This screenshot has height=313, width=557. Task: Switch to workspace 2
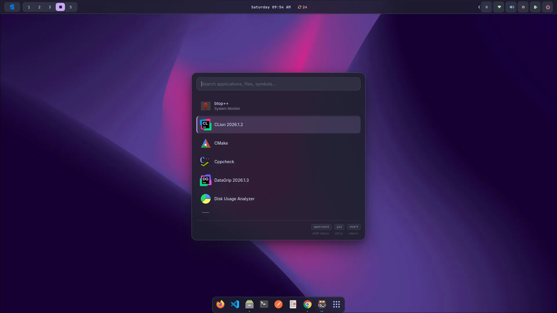pyautogui.click(x=39, y=7)
